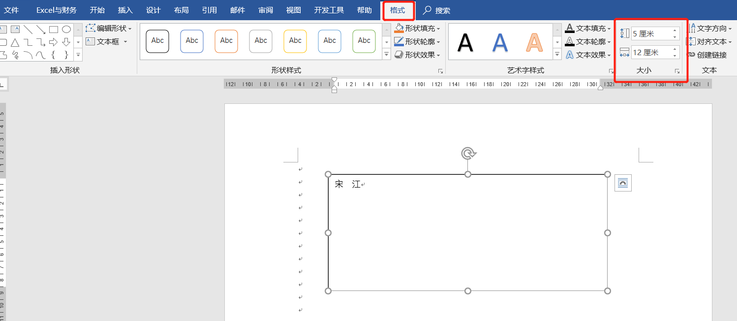Select the right brace shape

click(66, 55)
